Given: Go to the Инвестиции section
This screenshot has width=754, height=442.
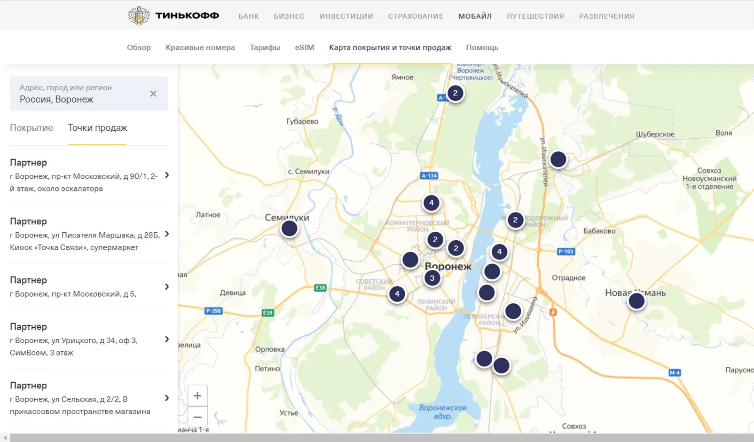Looking at the screenshot, I should point(346,16).
